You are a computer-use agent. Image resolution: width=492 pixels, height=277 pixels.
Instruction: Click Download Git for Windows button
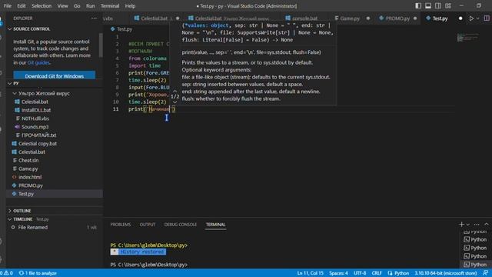[x=55, y=76]
